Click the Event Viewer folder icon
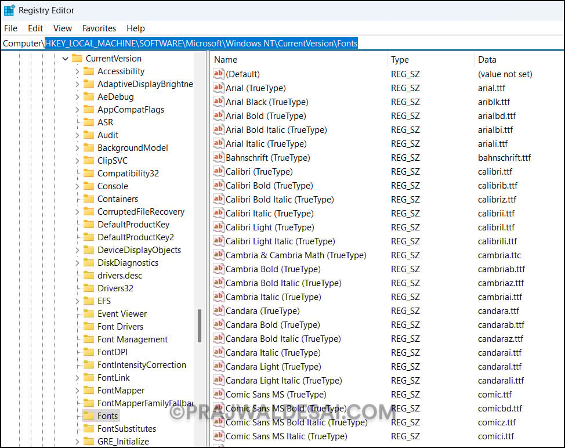 (89, 313)
